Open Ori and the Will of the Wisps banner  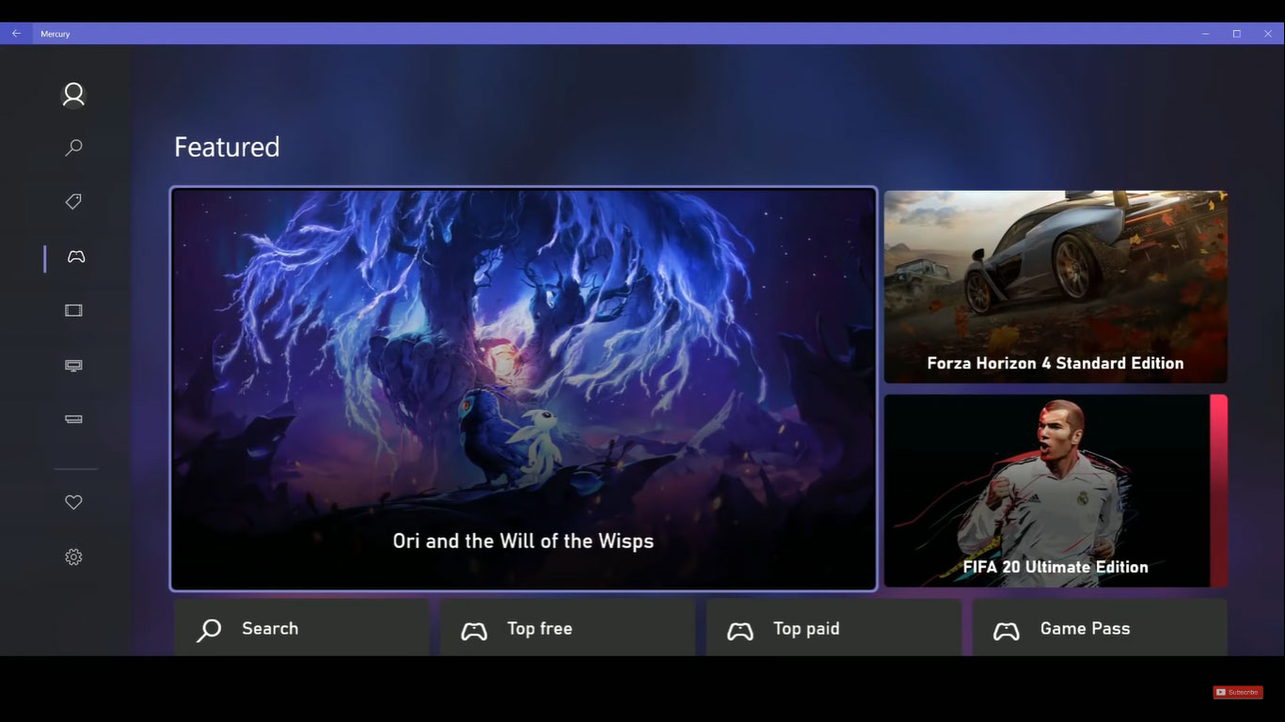(x=523, y=389)
